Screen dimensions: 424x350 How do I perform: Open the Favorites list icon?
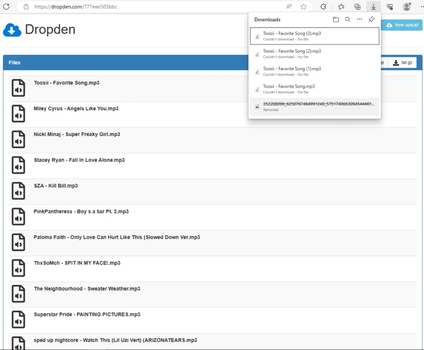point(341,6)
